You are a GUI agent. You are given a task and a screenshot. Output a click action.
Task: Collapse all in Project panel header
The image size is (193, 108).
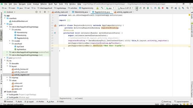[40, 12]
